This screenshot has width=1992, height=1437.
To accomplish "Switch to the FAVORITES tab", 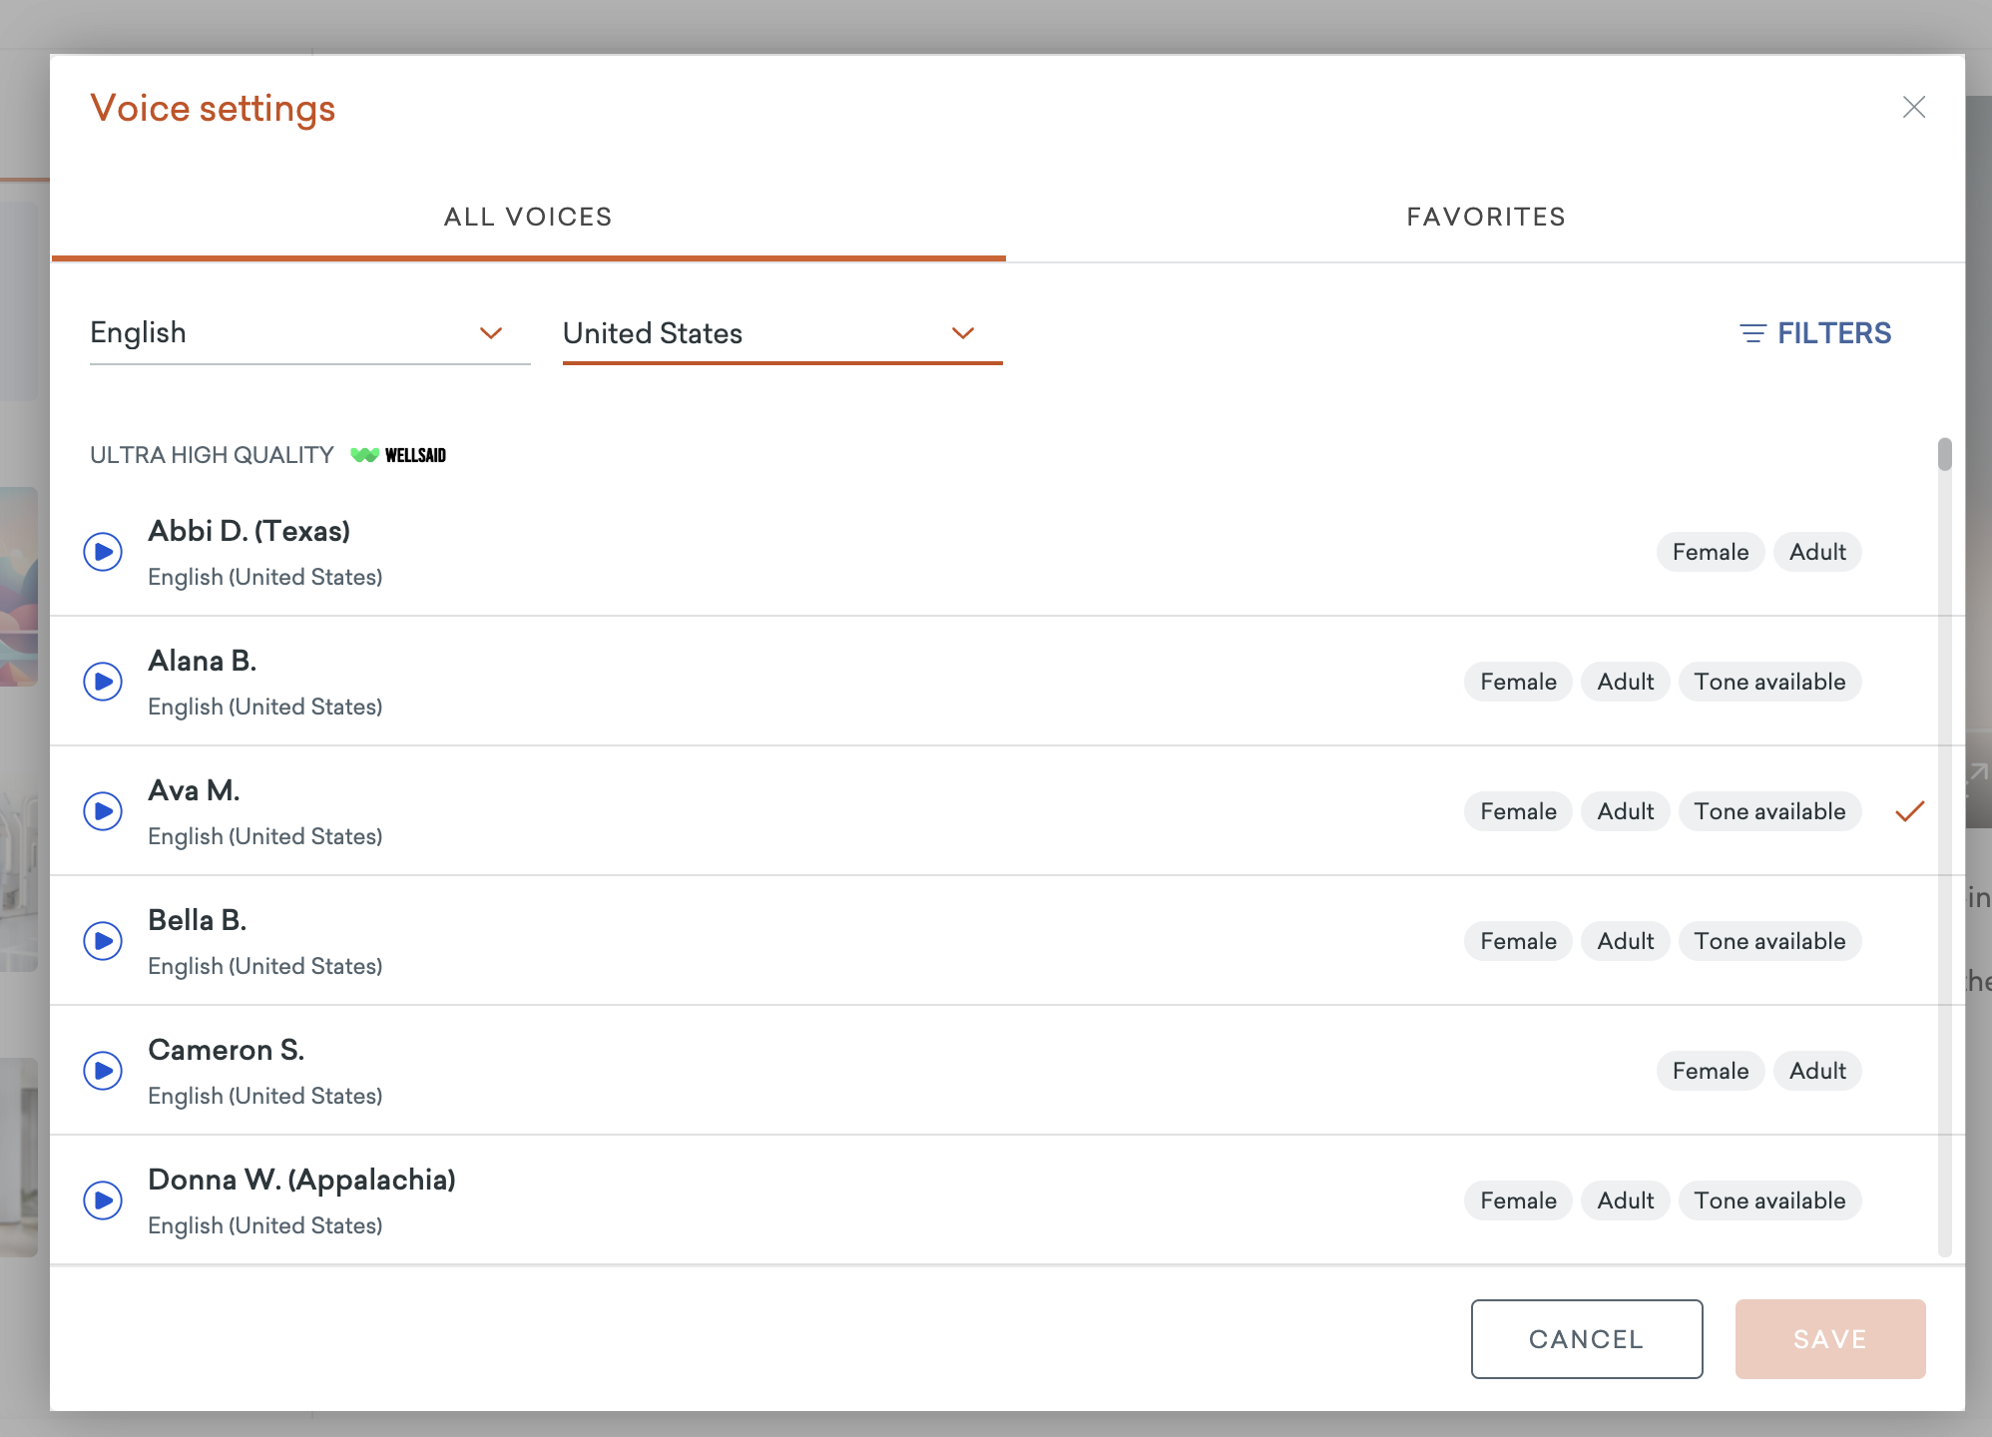I will pyautogui.click(x=1485, y=217).
